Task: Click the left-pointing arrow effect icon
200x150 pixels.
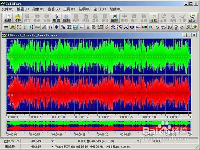Action: click(82, 27)
